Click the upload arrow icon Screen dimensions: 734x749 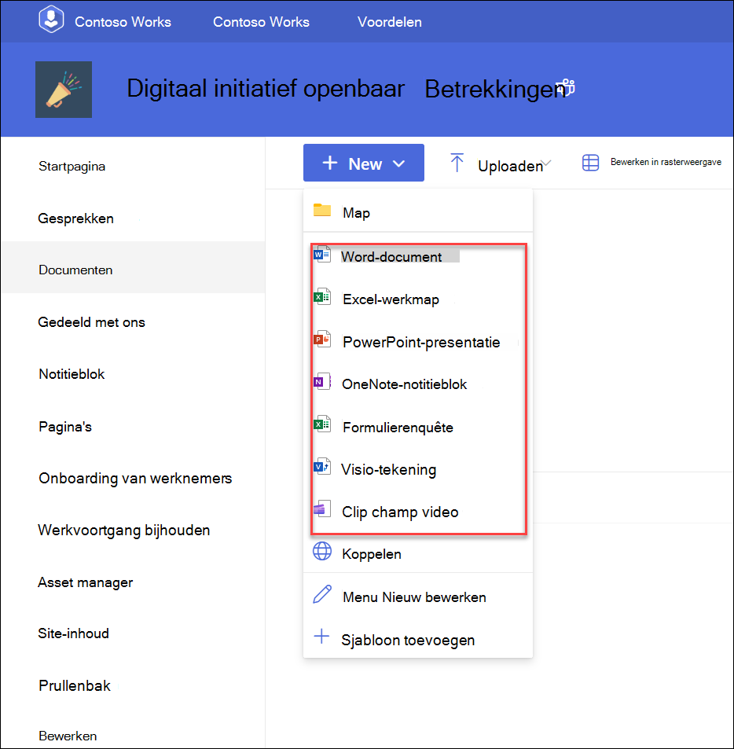(457, 163)
